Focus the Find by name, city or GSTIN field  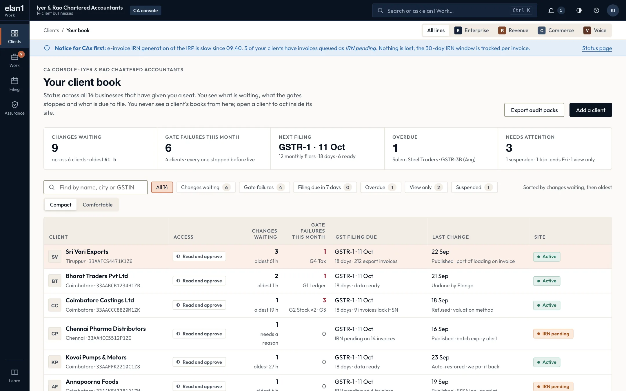[96, 187]
